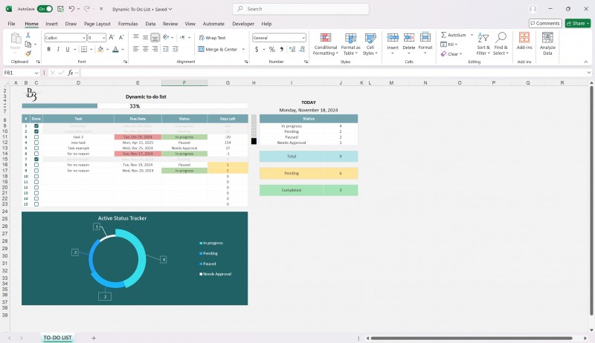Click the Comma Style icon
595x343 pixels.
tap(282, 49)
